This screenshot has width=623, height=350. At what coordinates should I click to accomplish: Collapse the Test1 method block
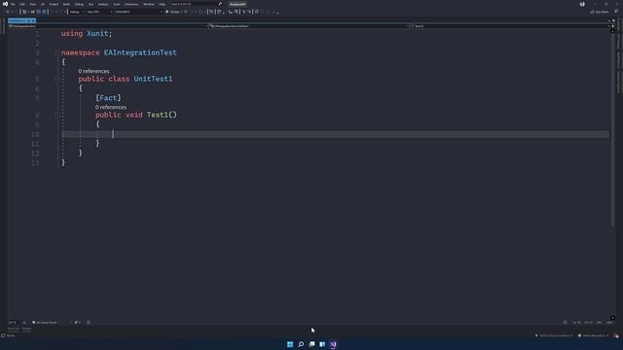[x=57, y=115]
